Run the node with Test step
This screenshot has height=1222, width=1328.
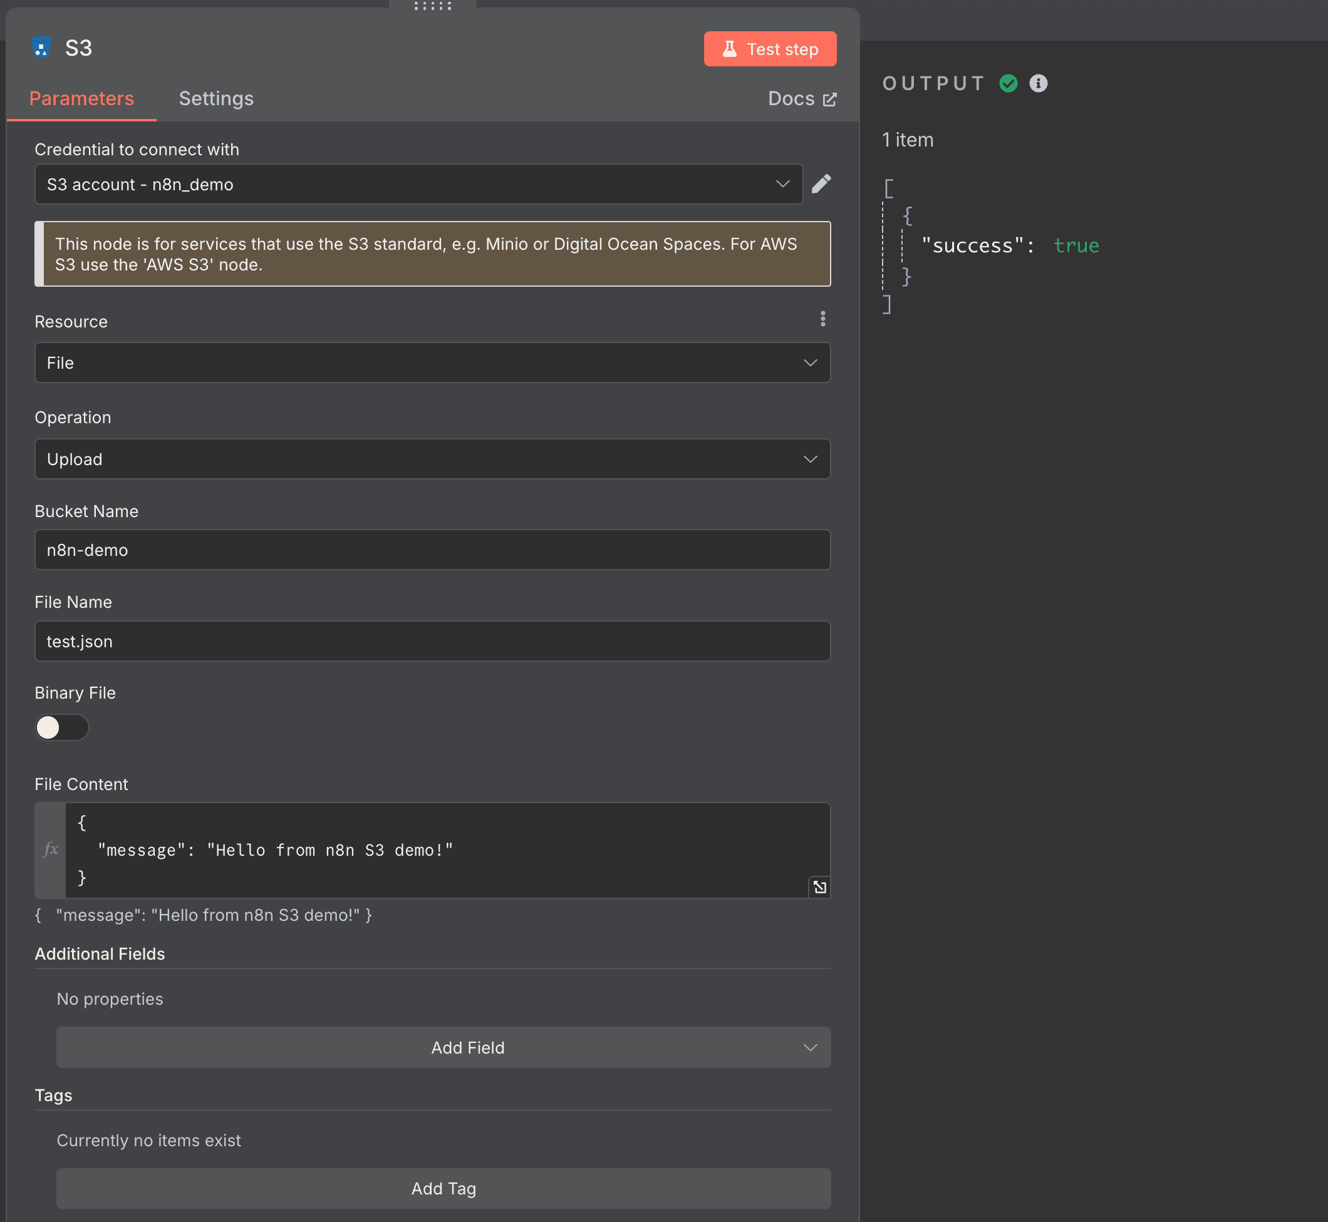click(x=769, y=48)
